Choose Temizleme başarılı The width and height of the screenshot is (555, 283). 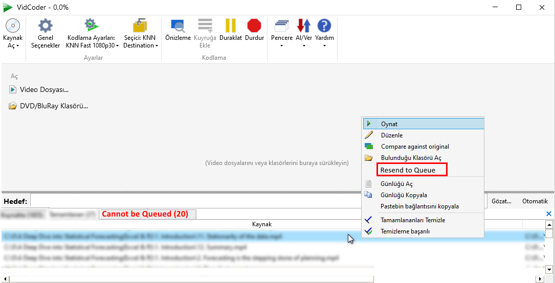424,231
